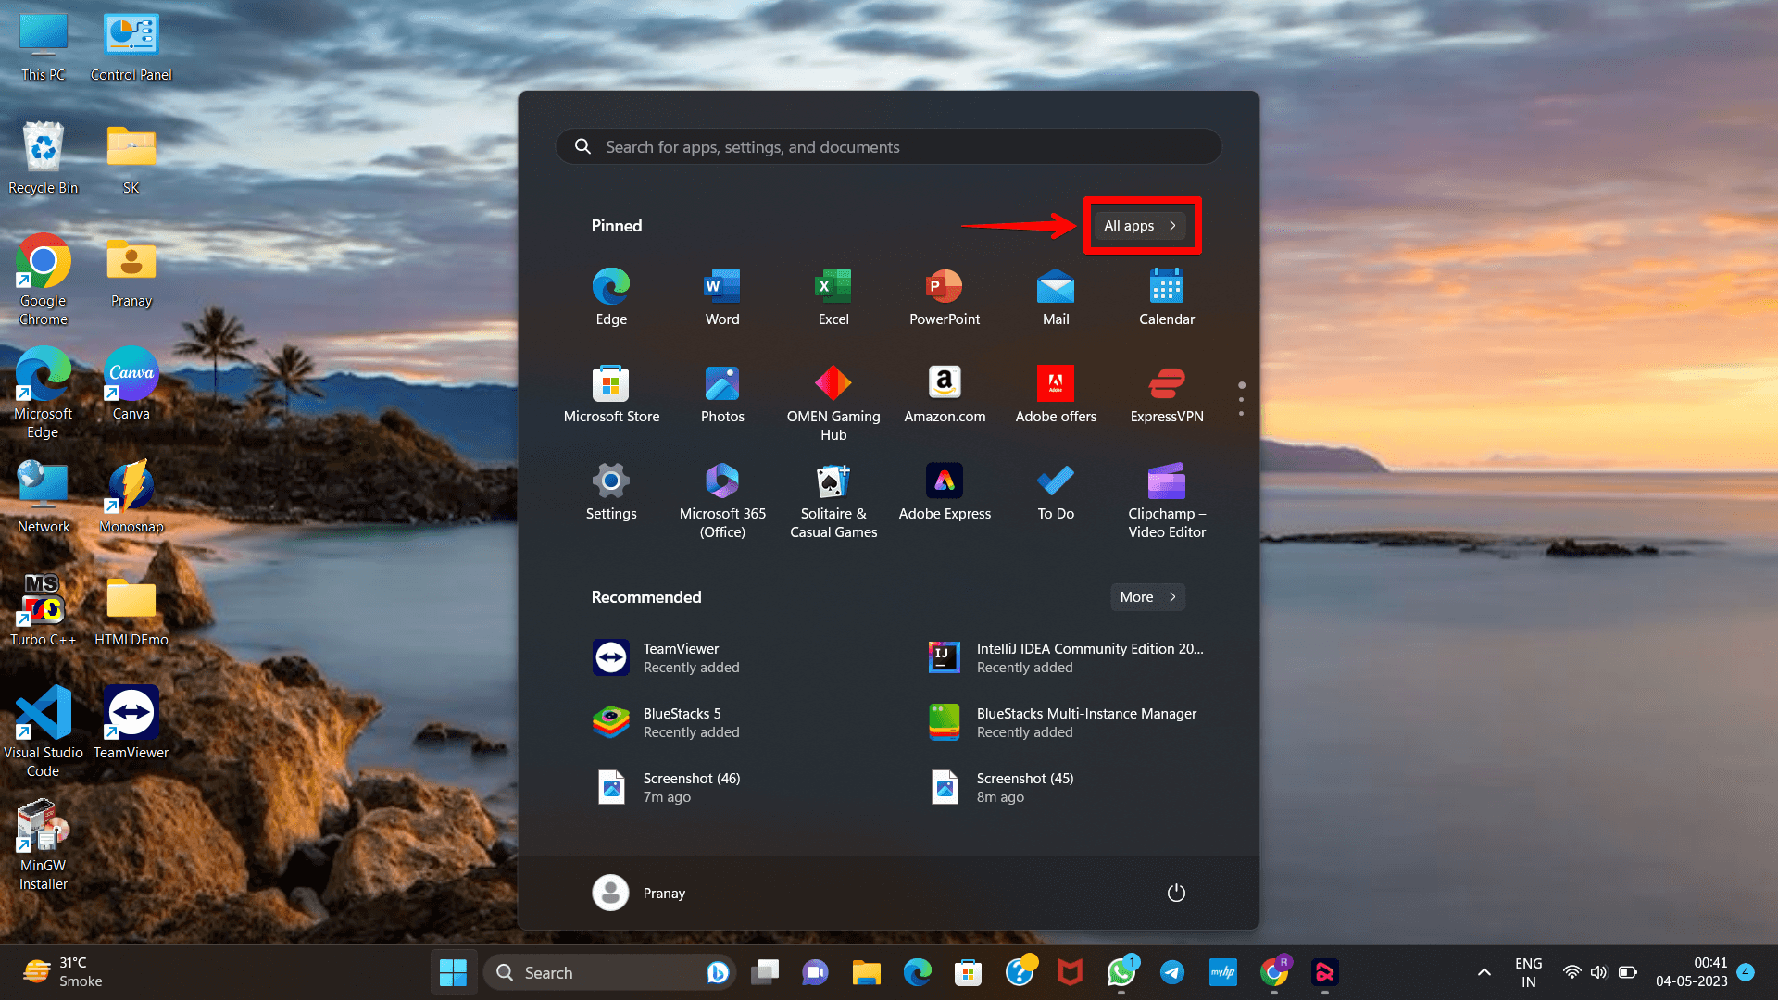Viewport: 1778px width, 1000px height.
Task: Open Microsoft Teams Chat on taskbar
Action: pyautogui.click(x=815, y=972)
